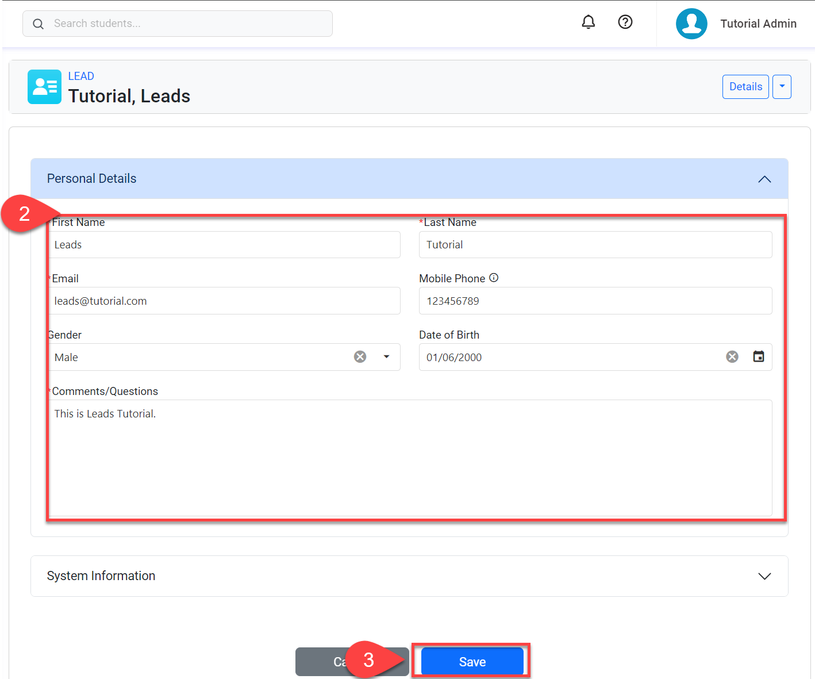Click into the Search students field
Image resolution: width=815 pixels, height=679 pixels.
(x=184, y=24)
